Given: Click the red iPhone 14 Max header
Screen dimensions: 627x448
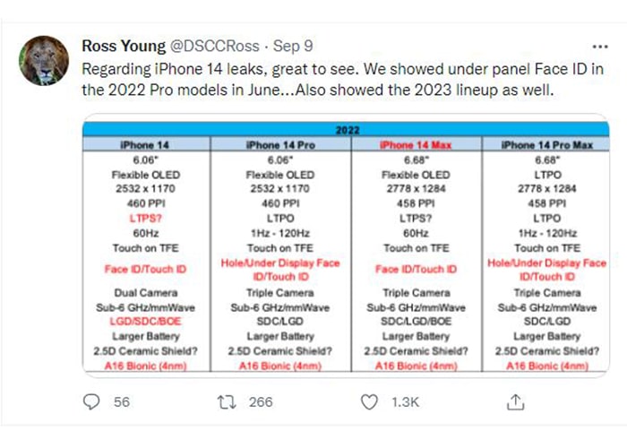Looking at the screenshot, I should coord(416,145).
